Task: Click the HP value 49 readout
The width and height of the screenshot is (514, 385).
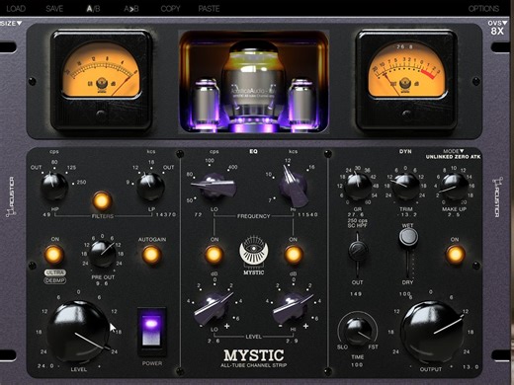Action: point(46,214)
